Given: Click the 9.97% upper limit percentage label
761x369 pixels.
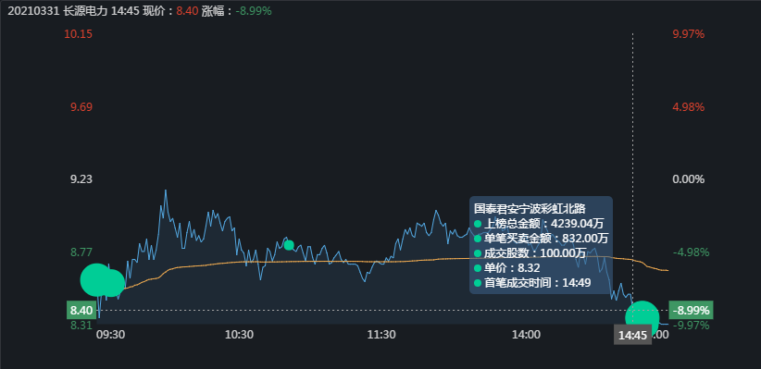Looking at the screenshot, I should [688, 34].
